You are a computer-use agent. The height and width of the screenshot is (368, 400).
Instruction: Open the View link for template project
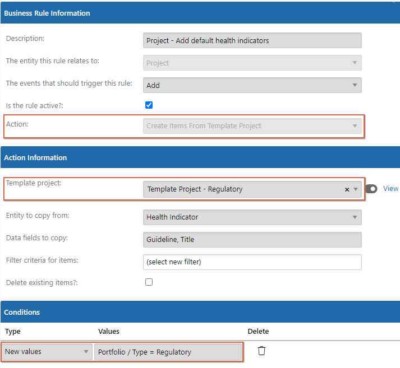(390, 189)
